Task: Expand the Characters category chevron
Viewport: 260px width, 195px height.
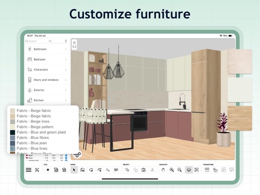Action: coord(66,70)
